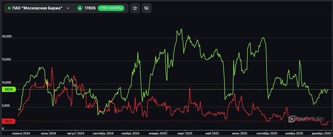Click the 10,000 y-axis label

click(7, 83)
